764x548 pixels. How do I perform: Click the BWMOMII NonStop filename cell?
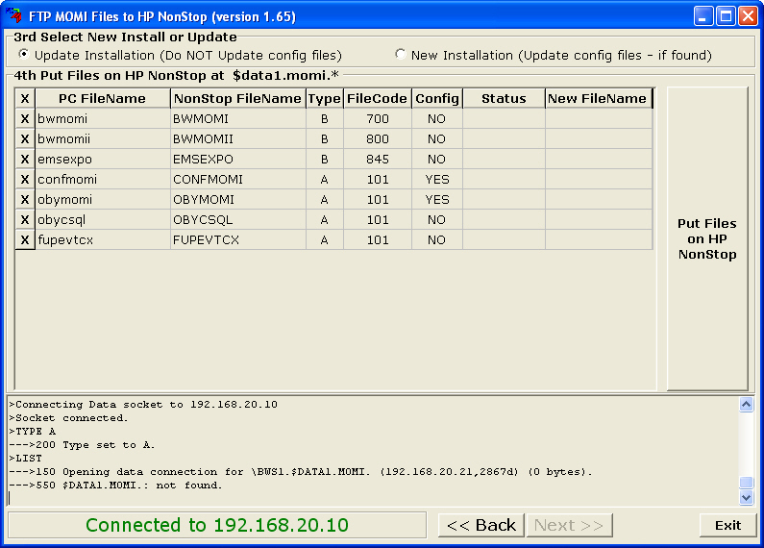(238, 139)
